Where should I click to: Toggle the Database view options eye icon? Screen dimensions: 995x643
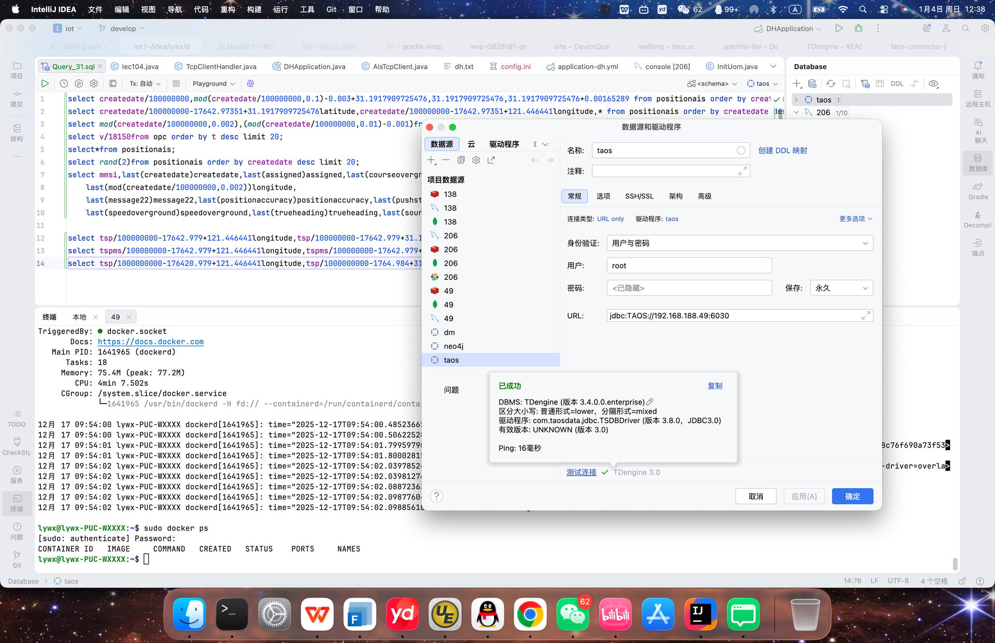934,83
